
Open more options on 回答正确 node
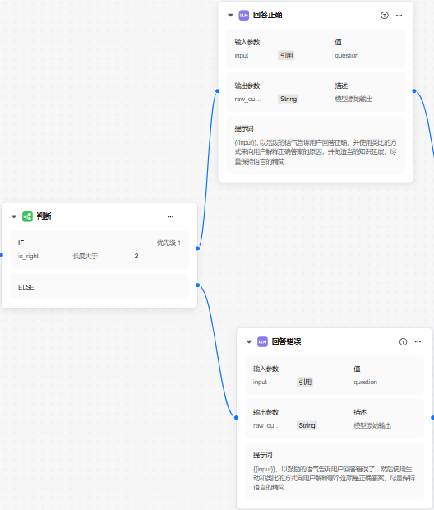(399, 16)
